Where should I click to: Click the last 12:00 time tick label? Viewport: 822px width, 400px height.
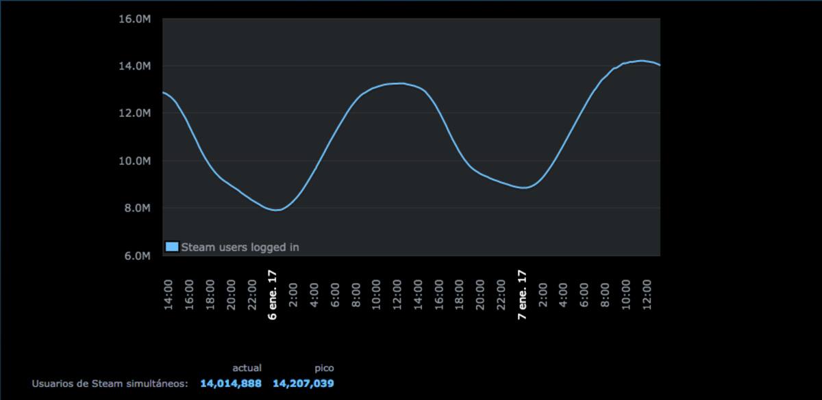pyautogui.click(x=647, y=295)
